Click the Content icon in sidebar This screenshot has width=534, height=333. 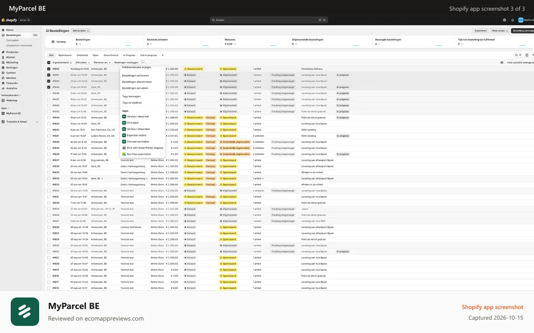point(3,73)
